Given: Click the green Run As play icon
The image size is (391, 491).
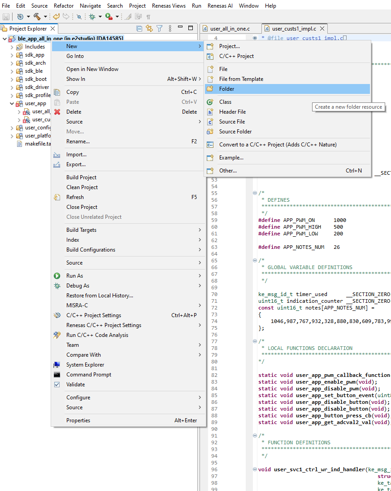Looking at the screenshot, I should (x=57, y=276).
